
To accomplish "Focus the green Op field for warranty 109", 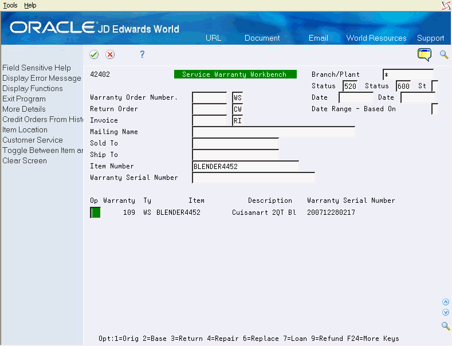I will [95, 213].
